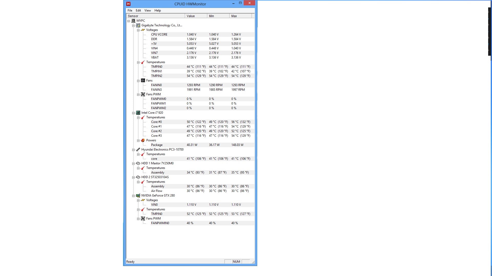The height and width of the screenshot is (276, 492).
Task: Click the HDD 2 Temperatures thermometer icon
Action: point(143,182)
